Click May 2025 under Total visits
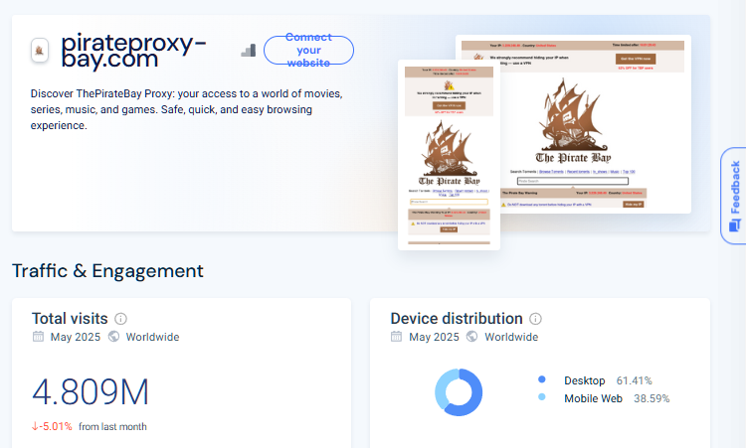The width and height of the screenshot is (746, 448). click(76, 337)
